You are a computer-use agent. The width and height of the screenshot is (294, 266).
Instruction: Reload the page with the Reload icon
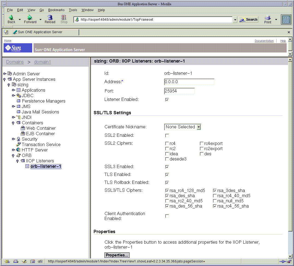coord(50,17)
